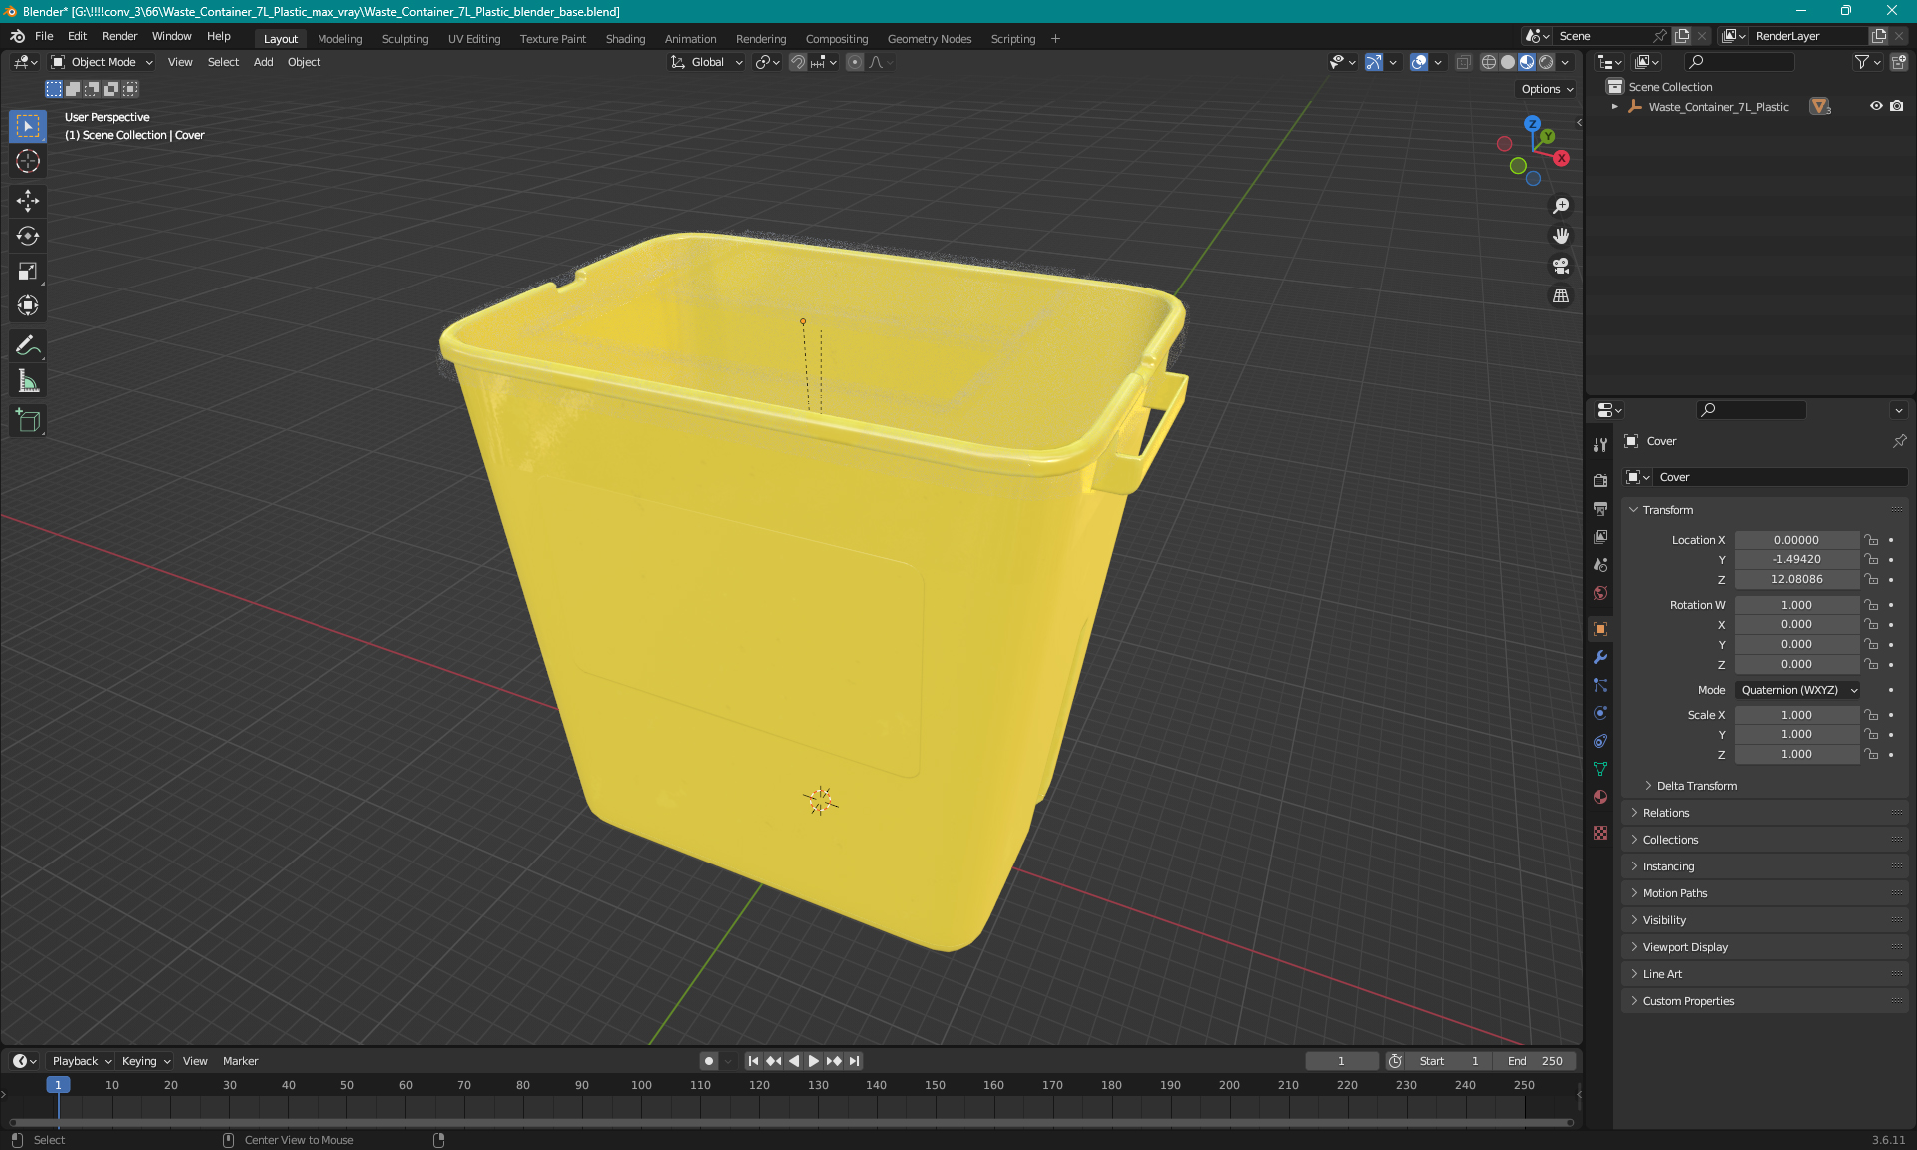
Task: Pick the Rotate tool
Action: [28, 236]
